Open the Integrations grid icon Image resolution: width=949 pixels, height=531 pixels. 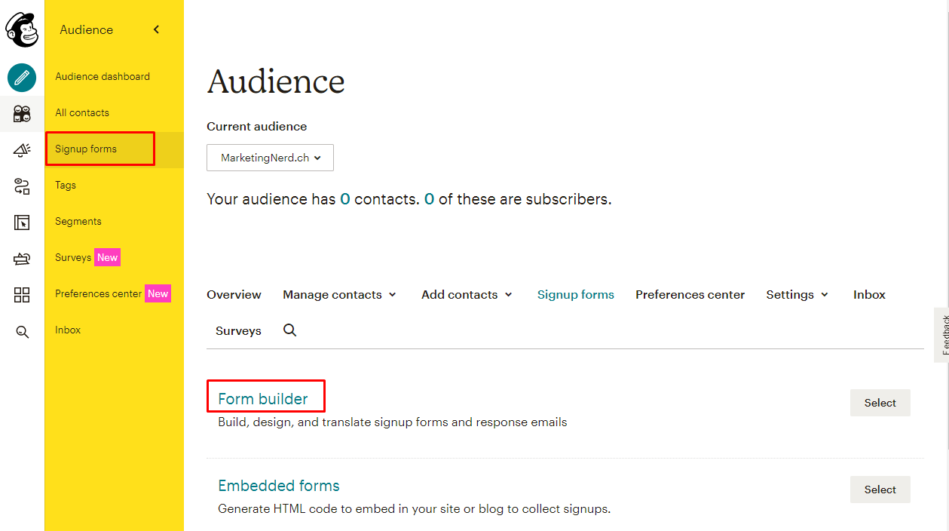(x=22, y=295)
